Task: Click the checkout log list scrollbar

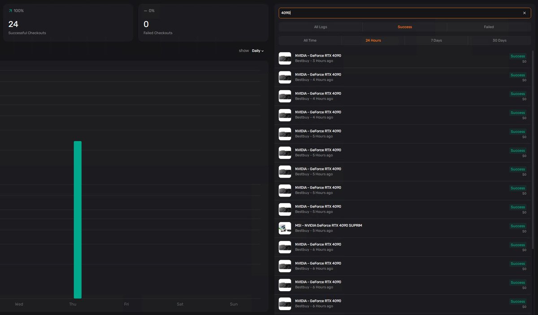Action: coord(533,149)
